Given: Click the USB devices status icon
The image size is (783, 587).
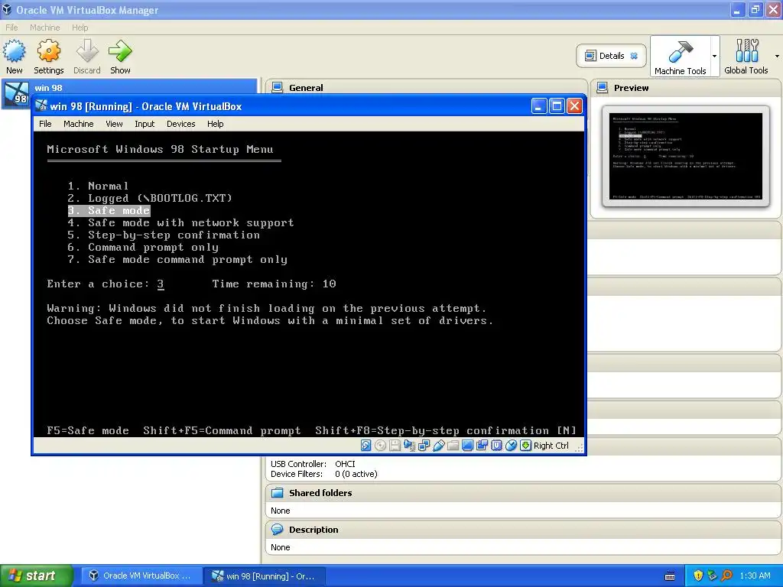Looking at the screenshot, I should coord(438,446).
